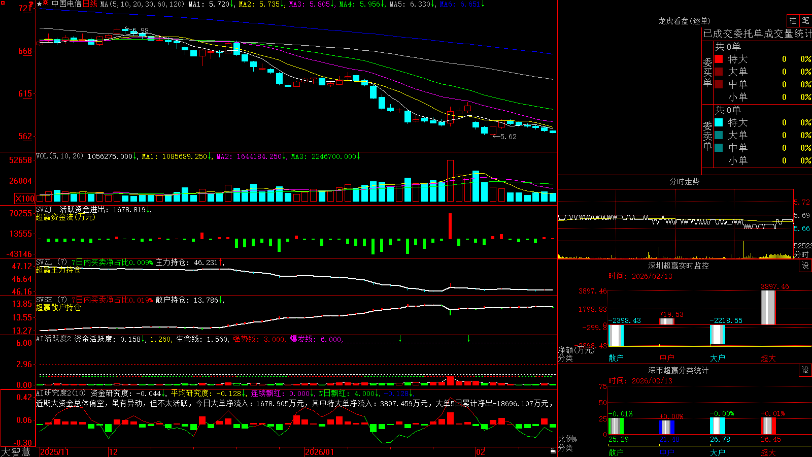Screen dimensions: 812x457
Task: Click the red square icon at top-left corner
Action: point(3,3)
